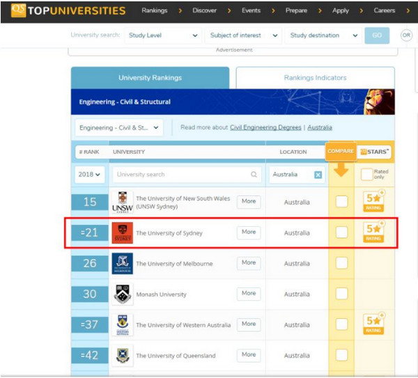This screenshot has height=378, width=418.
Task: Click the OR circle icon beside GO
Action: pos(407,36)
